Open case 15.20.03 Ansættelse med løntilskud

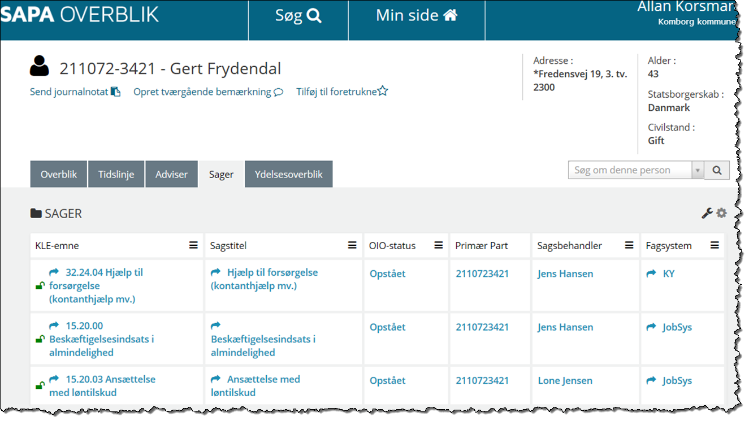pos(102,386)
